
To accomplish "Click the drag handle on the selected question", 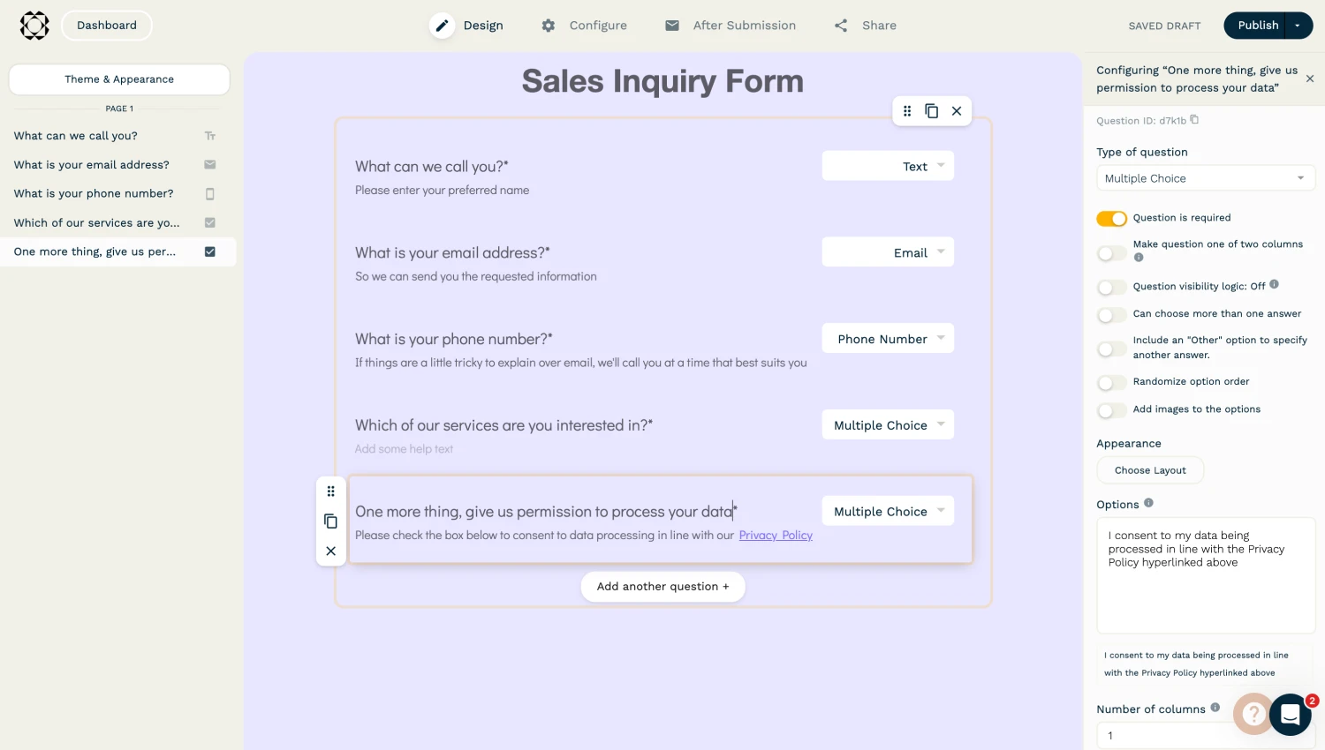I will (x=331, y=491).
